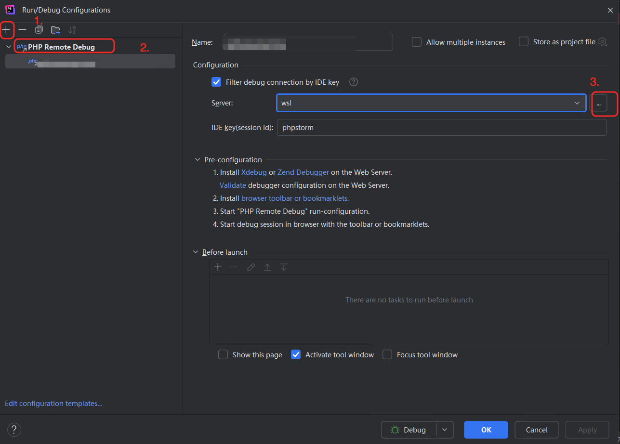This screenshot has width=620, height=444.
Task: Add a Before launch task
Action: point(218,267)
